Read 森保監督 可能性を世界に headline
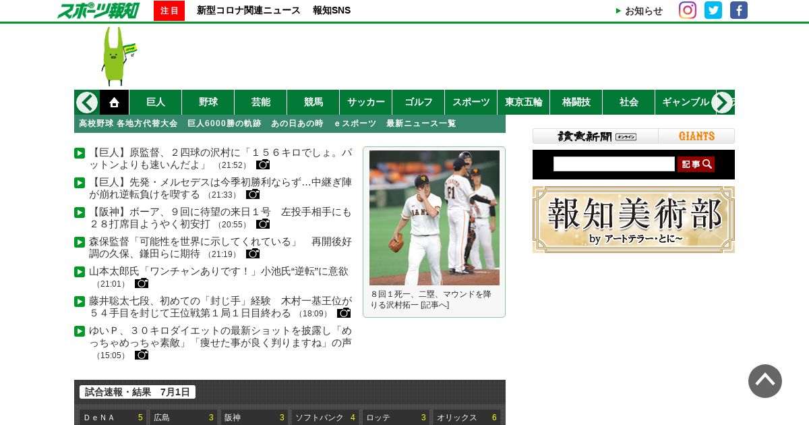 pos(220,248)
